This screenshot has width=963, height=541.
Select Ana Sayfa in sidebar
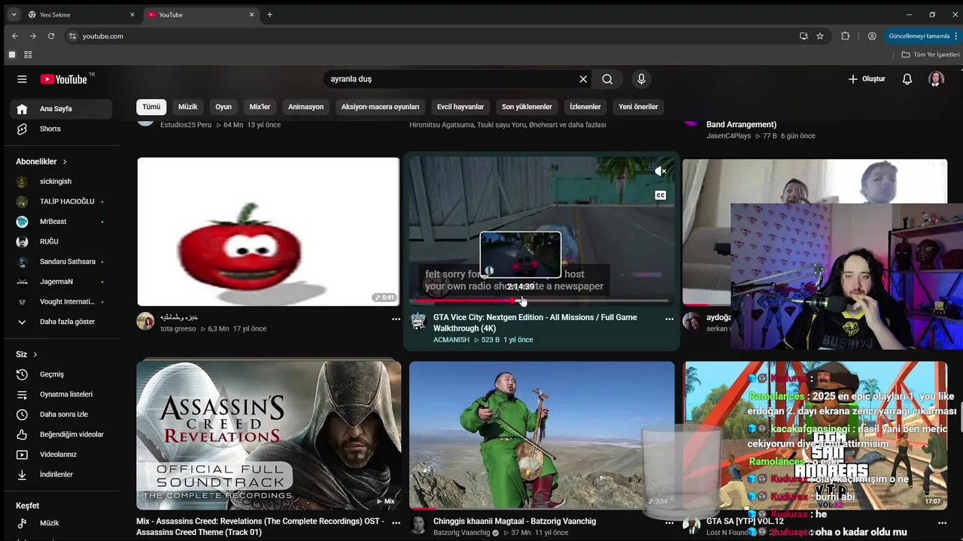click(x=61, y=108)
